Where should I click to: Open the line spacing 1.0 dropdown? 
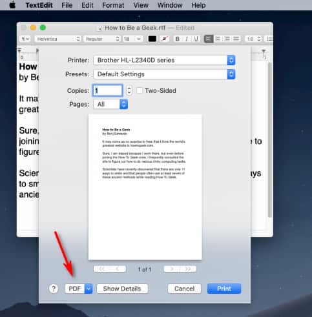(x=253, y=39)
